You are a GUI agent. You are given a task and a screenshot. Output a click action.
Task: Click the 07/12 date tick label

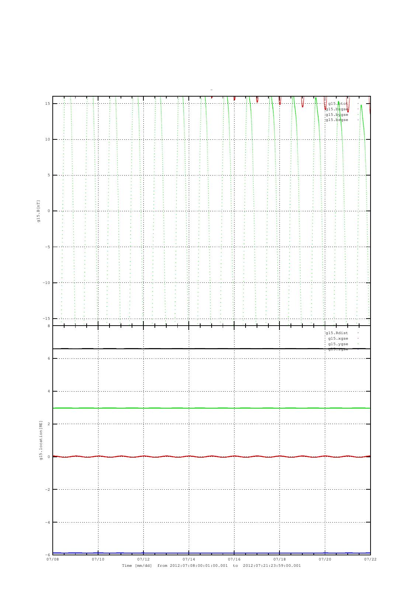(143, 559)
